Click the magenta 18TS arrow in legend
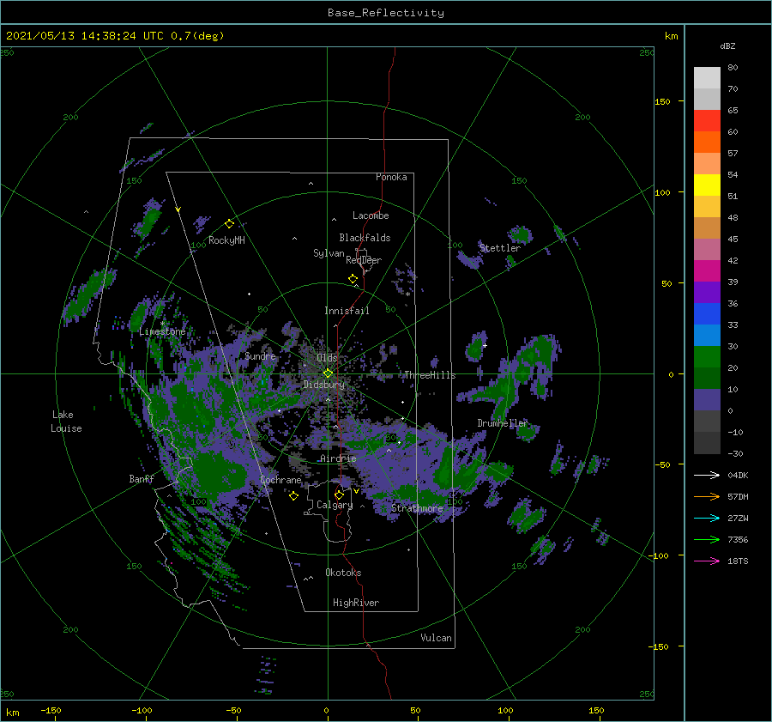Image resolution: width=772 pixels, height=722 pixels. tap(707, 561)
